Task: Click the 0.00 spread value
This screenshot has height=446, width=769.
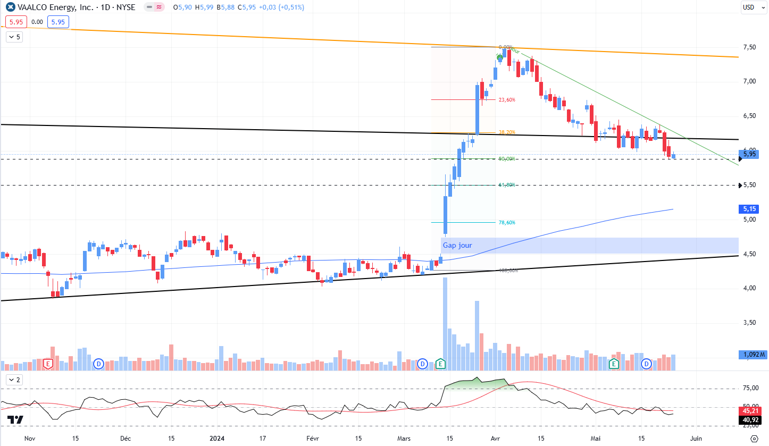Action: 37,22
